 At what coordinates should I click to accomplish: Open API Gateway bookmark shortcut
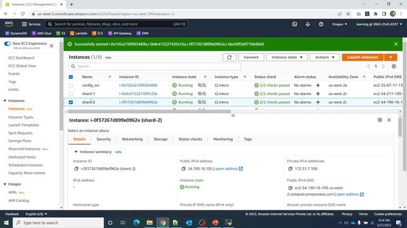[120, 34]
